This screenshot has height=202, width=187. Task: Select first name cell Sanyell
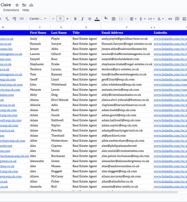tap(40, 59)
